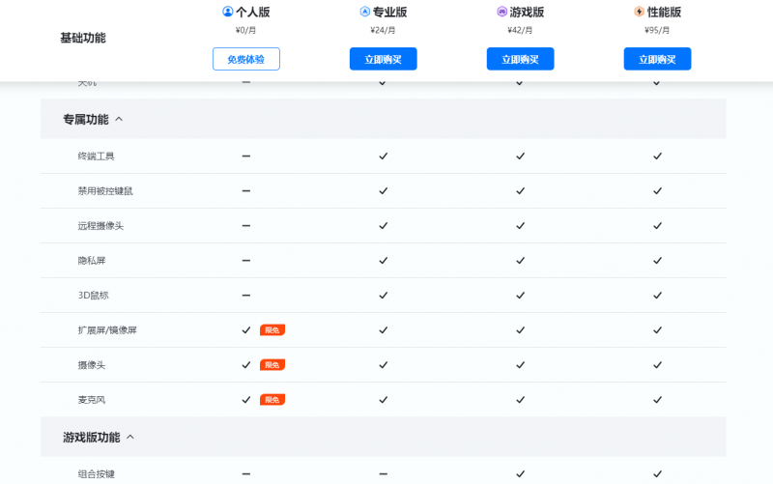Viewport: 773px width, 484px height.
Task: Select the 远程摄像头 feature label
Action: (100, 226)
